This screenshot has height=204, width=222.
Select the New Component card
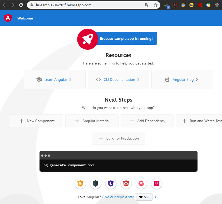click(x=37, y=121)
